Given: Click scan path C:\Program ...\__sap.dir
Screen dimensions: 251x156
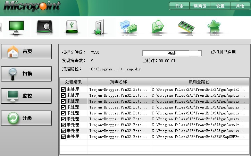Looking at the screenshot, I should pyautogui.click(x=116, y=69).
